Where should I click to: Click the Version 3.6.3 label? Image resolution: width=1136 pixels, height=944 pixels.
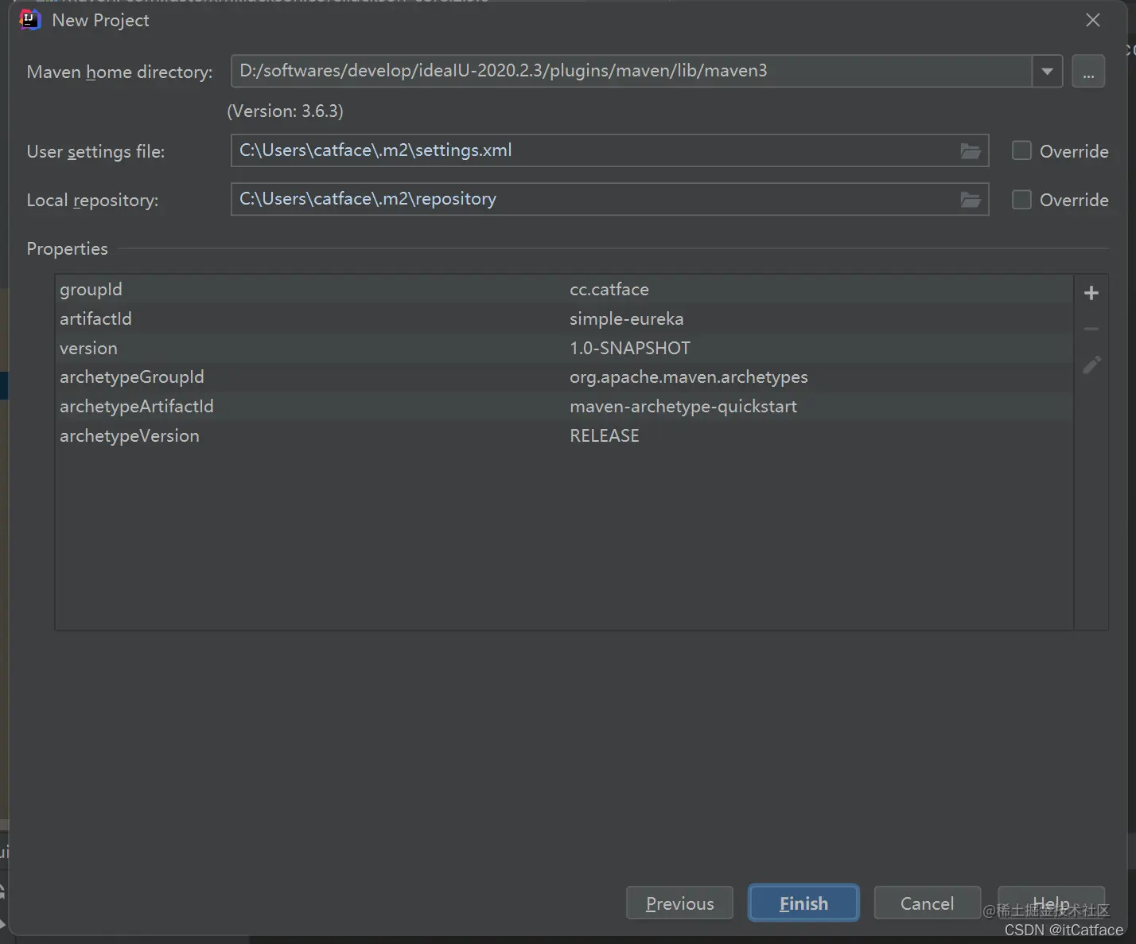pos(286,111)
